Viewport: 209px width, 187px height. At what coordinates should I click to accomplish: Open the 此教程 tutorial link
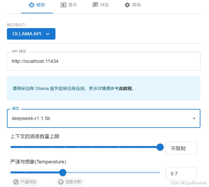[x=125, y=89]
